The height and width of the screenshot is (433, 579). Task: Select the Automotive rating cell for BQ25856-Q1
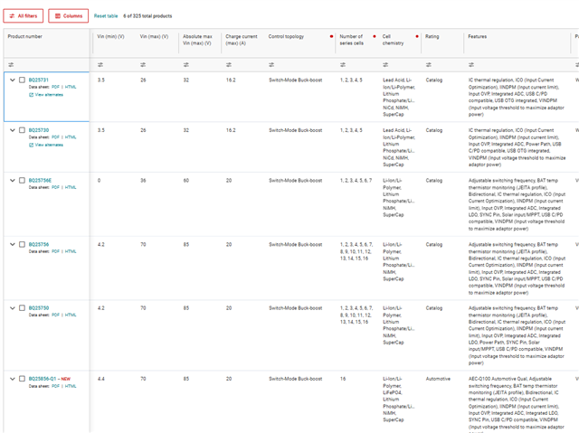(438, 379)
